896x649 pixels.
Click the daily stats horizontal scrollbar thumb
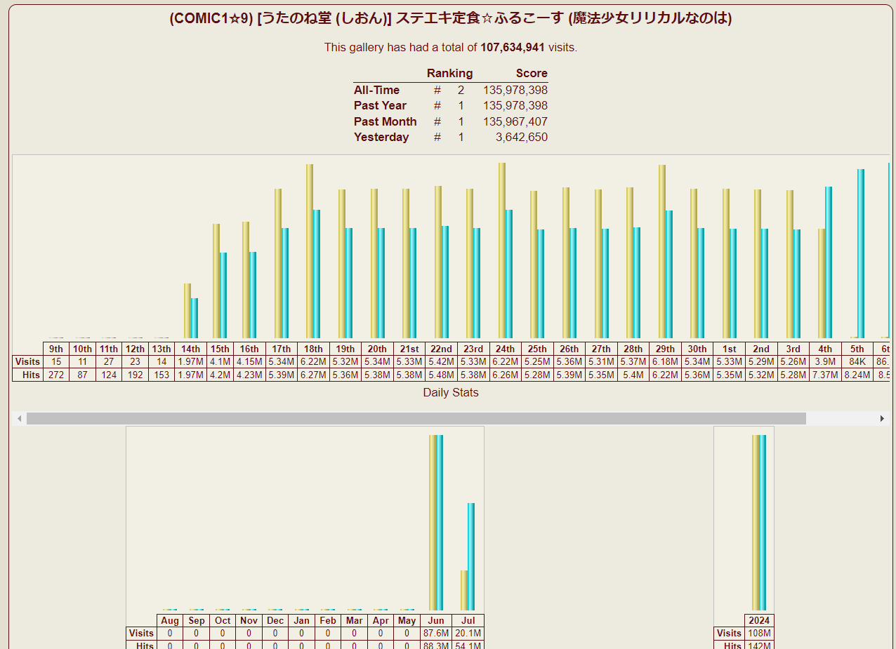tap(416, 418)
